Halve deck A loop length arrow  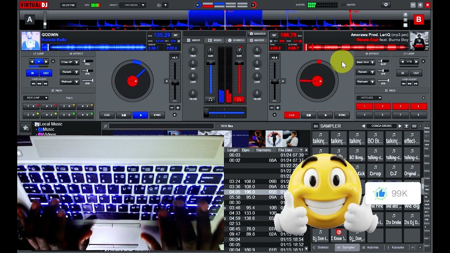(x=32, y=61)
